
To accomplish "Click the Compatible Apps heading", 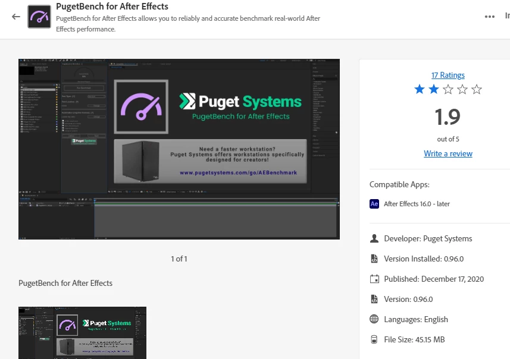I will (x=399, y=184).
